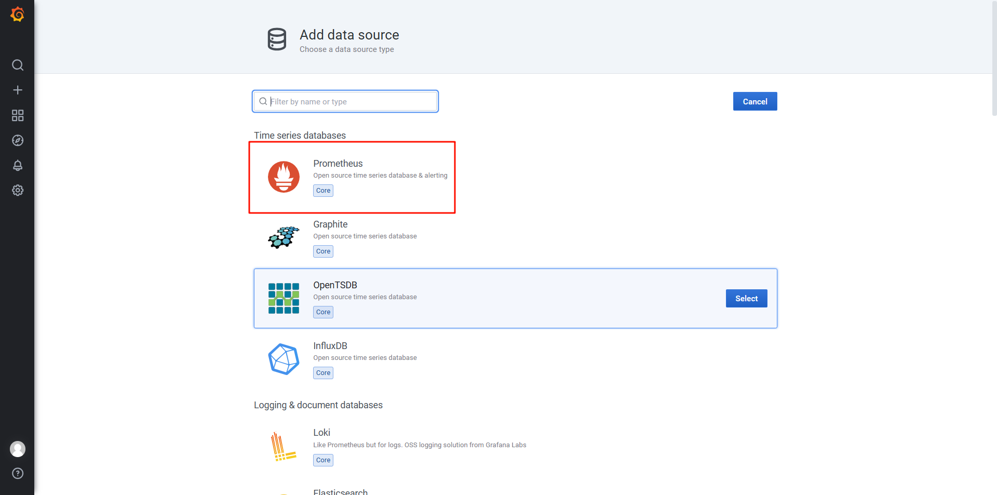
Task: Choose the InfluxDB data source title
Action: (x=330, y=346)
